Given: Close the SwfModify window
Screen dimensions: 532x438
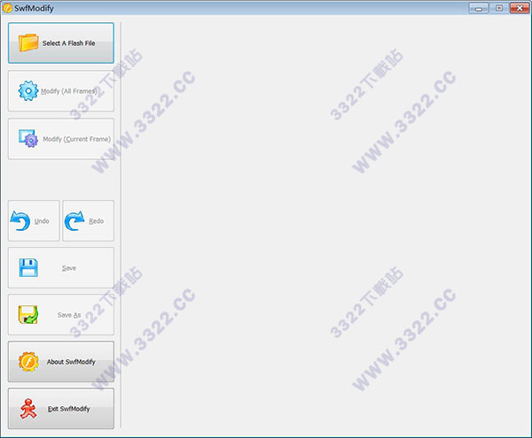Looking at the screenshot, I should pos(520,8).
